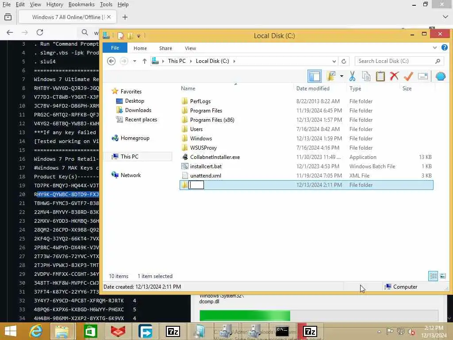Go forward in Explorer navigation
453x340 pixels.
(x=124, y=61)
